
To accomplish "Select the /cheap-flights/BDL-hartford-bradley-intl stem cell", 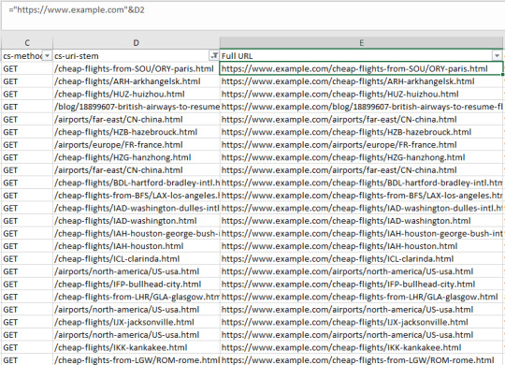I will [137, 182].
